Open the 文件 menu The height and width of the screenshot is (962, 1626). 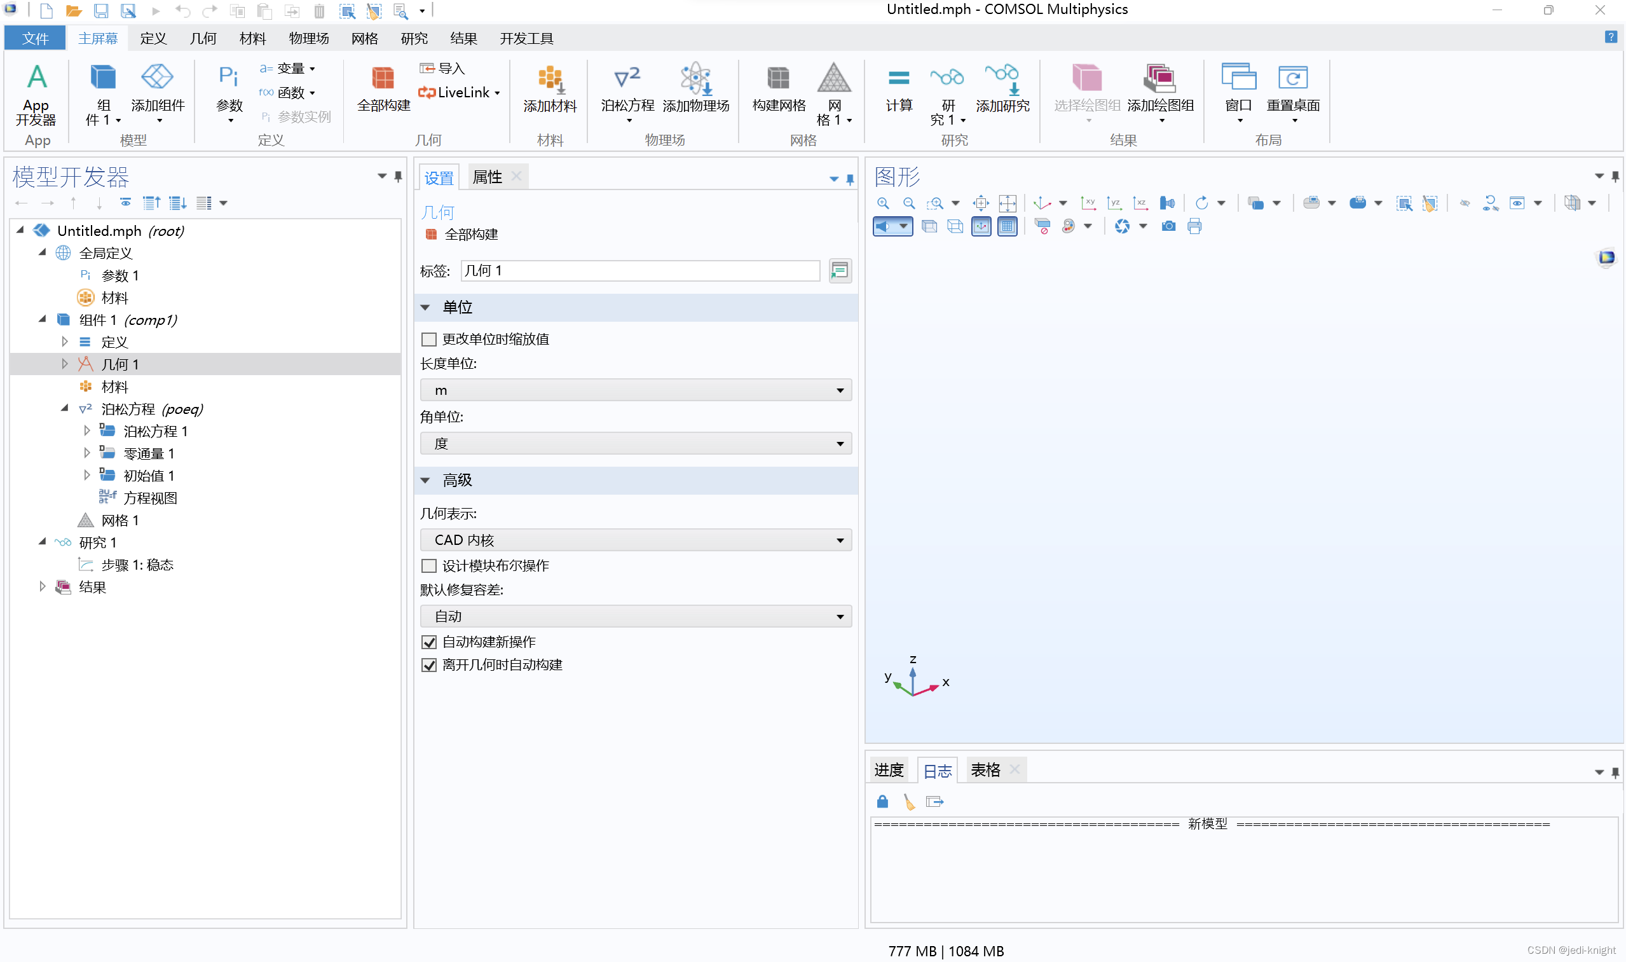(35, 38)
